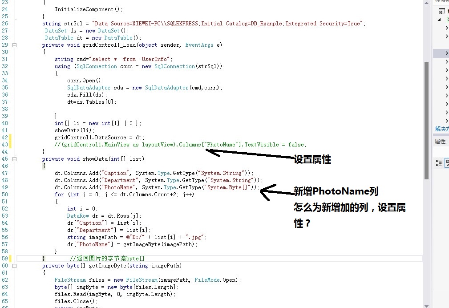449x308 pixels.
Task: Click the InitializeComponent() call in code
Action: 88,9
